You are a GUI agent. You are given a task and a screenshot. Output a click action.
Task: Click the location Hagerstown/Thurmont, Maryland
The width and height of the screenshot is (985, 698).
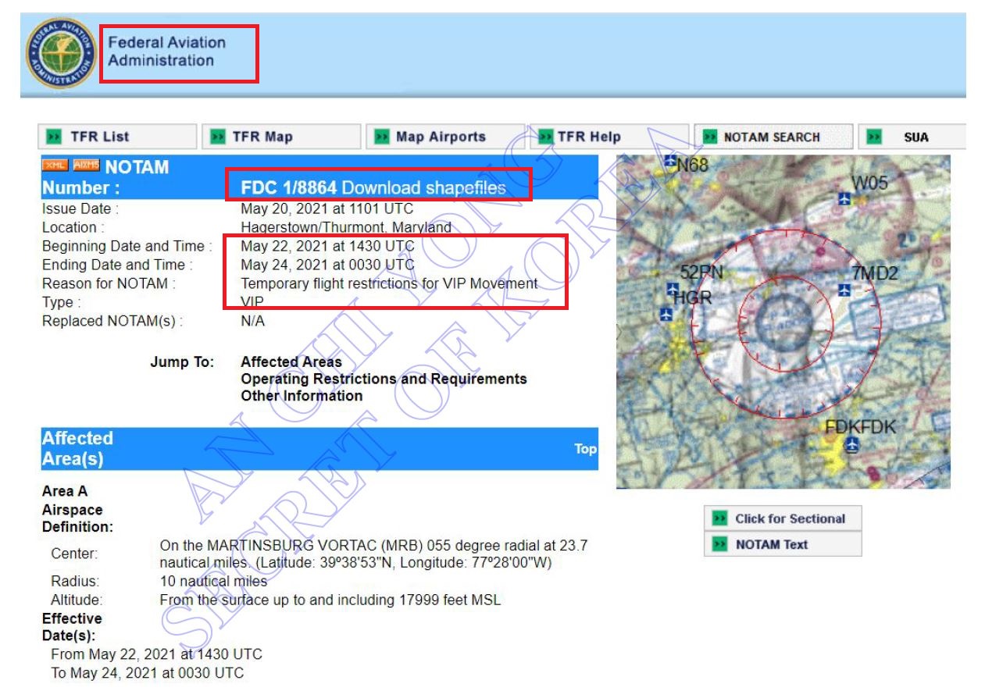[x=346, y=228]
